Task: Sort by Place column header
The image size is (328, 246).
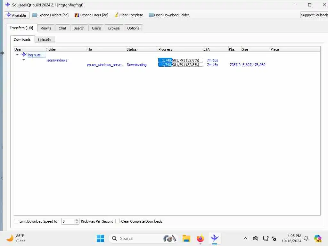Action: (295, 49)
